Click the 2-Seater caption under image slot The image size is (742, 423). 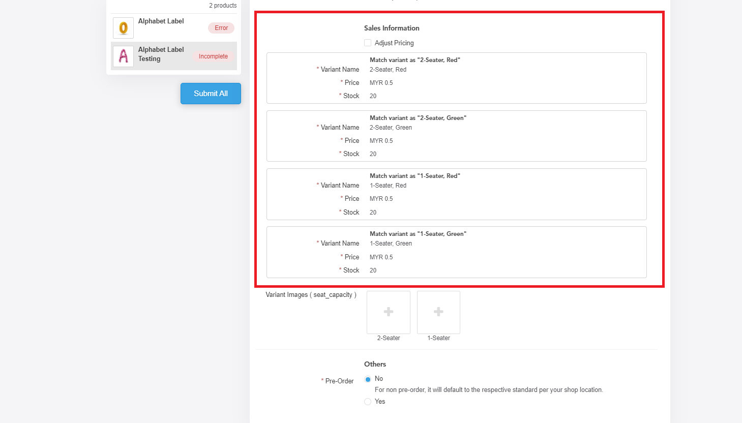coord(389,338)
